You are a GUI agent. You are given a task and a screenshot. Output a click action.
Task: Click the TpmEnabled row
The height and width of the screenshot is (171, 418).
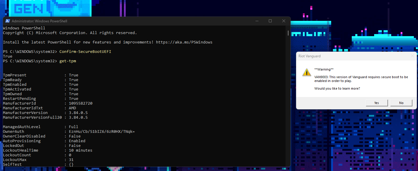coord(41,85)
